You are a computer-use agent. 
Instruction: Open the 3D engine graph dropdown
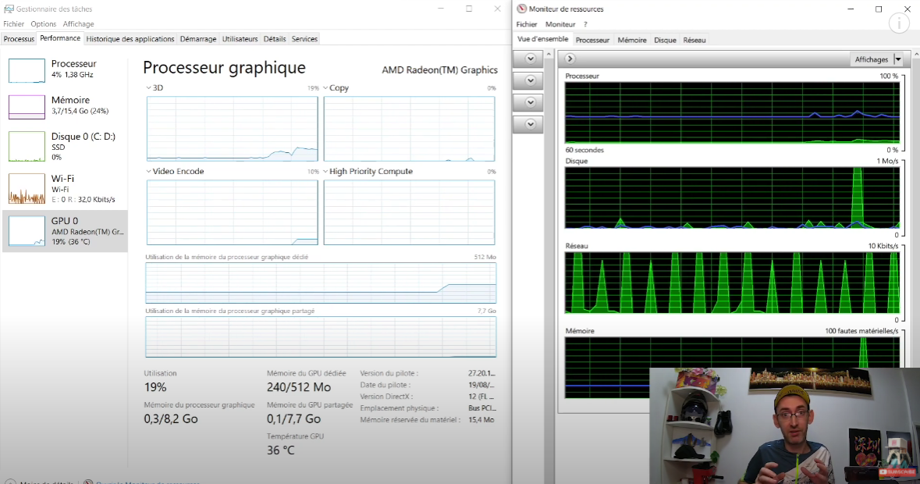point(149,88)
